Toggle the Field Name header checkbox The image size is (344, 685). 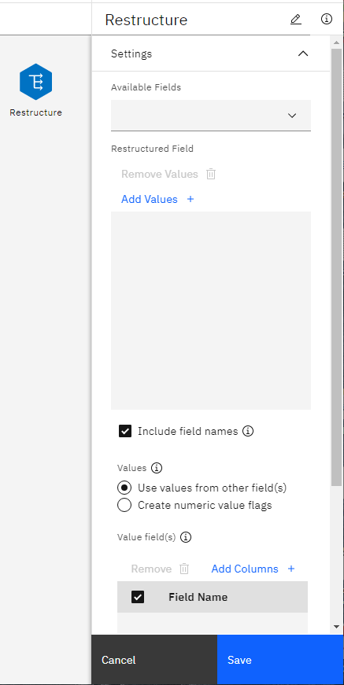138,597
